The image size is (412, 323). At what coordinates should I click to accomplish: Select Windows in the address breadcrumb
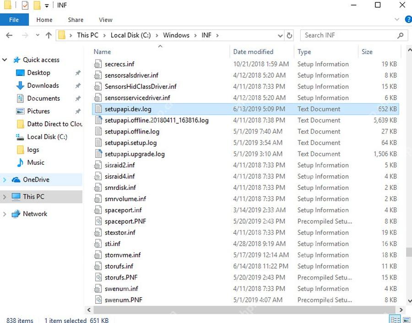pos(176,35)
